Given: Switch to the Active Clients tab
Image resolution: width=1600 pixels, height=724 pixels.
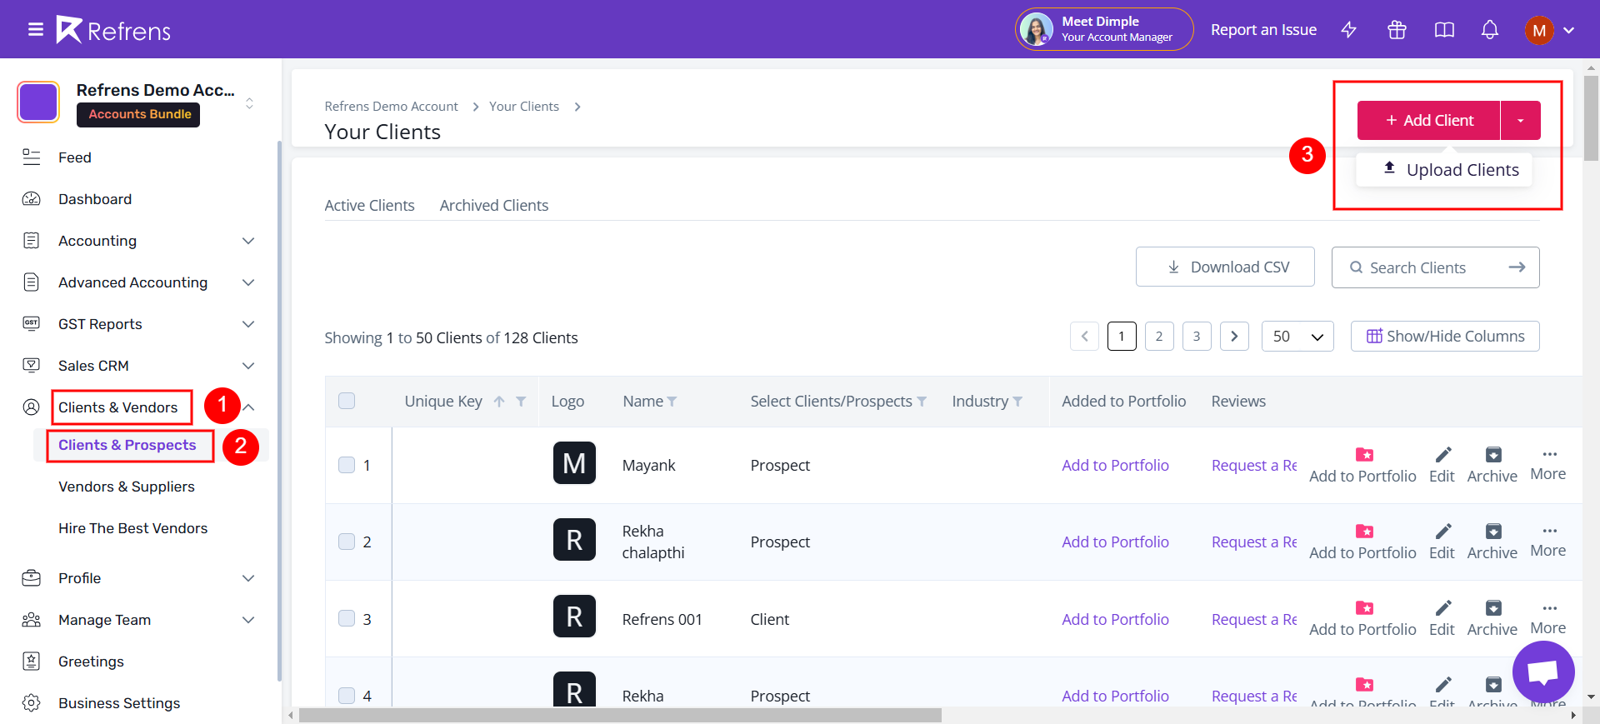Looking at the screenshot, I should click(369, 205).
